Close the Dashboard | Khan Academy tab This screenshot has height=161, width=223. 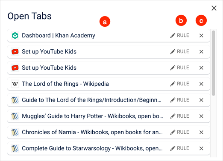(x=201, y=36)
